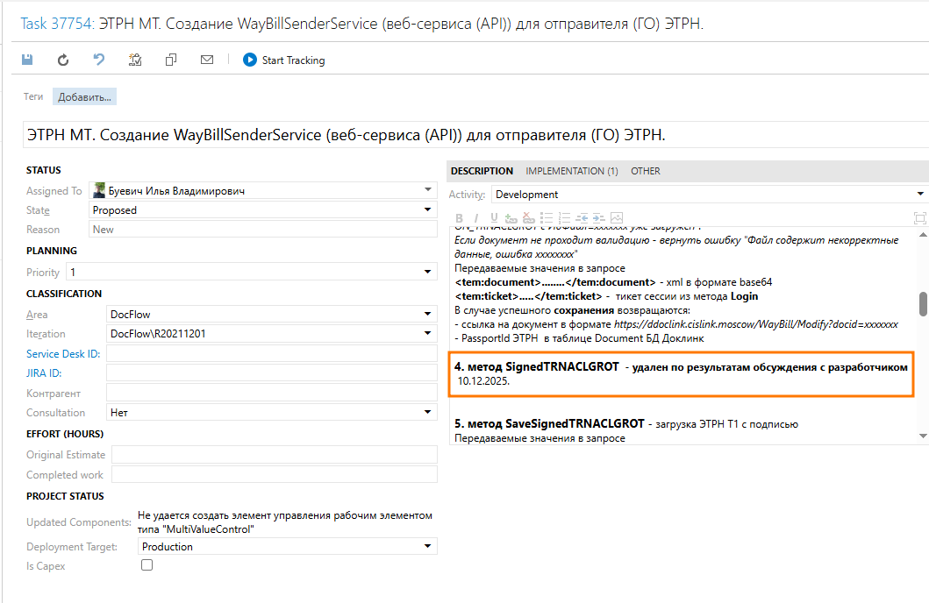Click the JIRA ID link label
Viewport: 929px width, 603px height.
pos(44,373)
